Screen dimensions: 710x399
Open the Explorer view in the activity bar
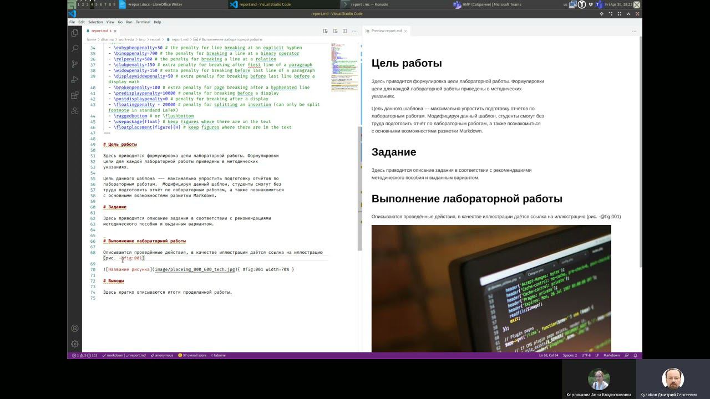click(x=75, y=33)
